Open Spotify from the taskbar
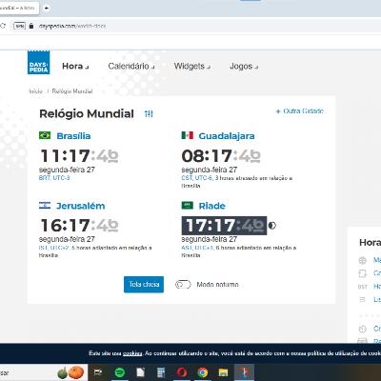 (119, 372)
